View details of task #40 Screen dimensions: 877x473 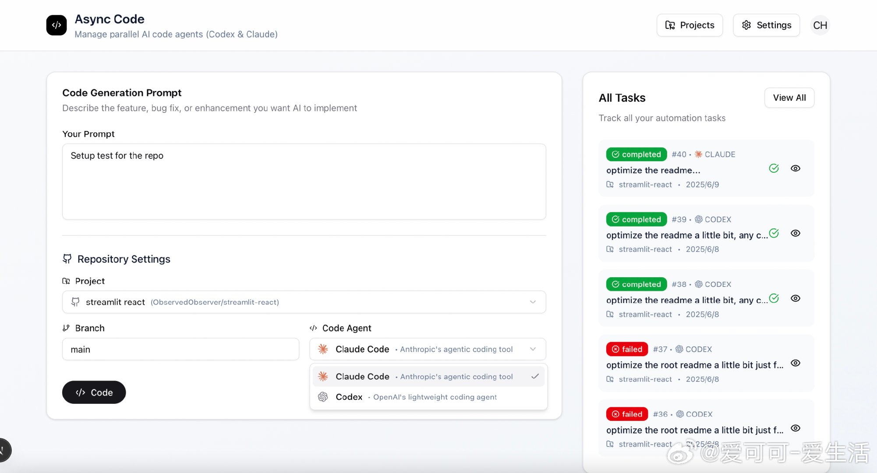point(796,168)
